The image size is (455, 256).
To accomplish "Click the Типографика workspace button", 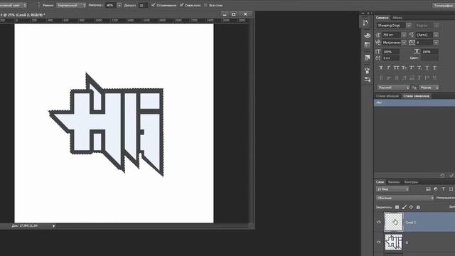I will click(x=444, y=6).
